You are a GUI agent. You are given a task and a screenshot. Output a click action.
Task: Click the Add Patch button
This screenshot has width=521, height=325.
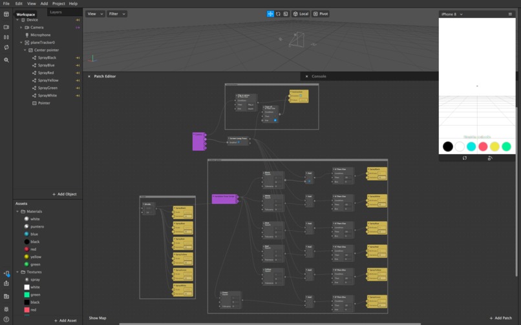tap(500, 318)
